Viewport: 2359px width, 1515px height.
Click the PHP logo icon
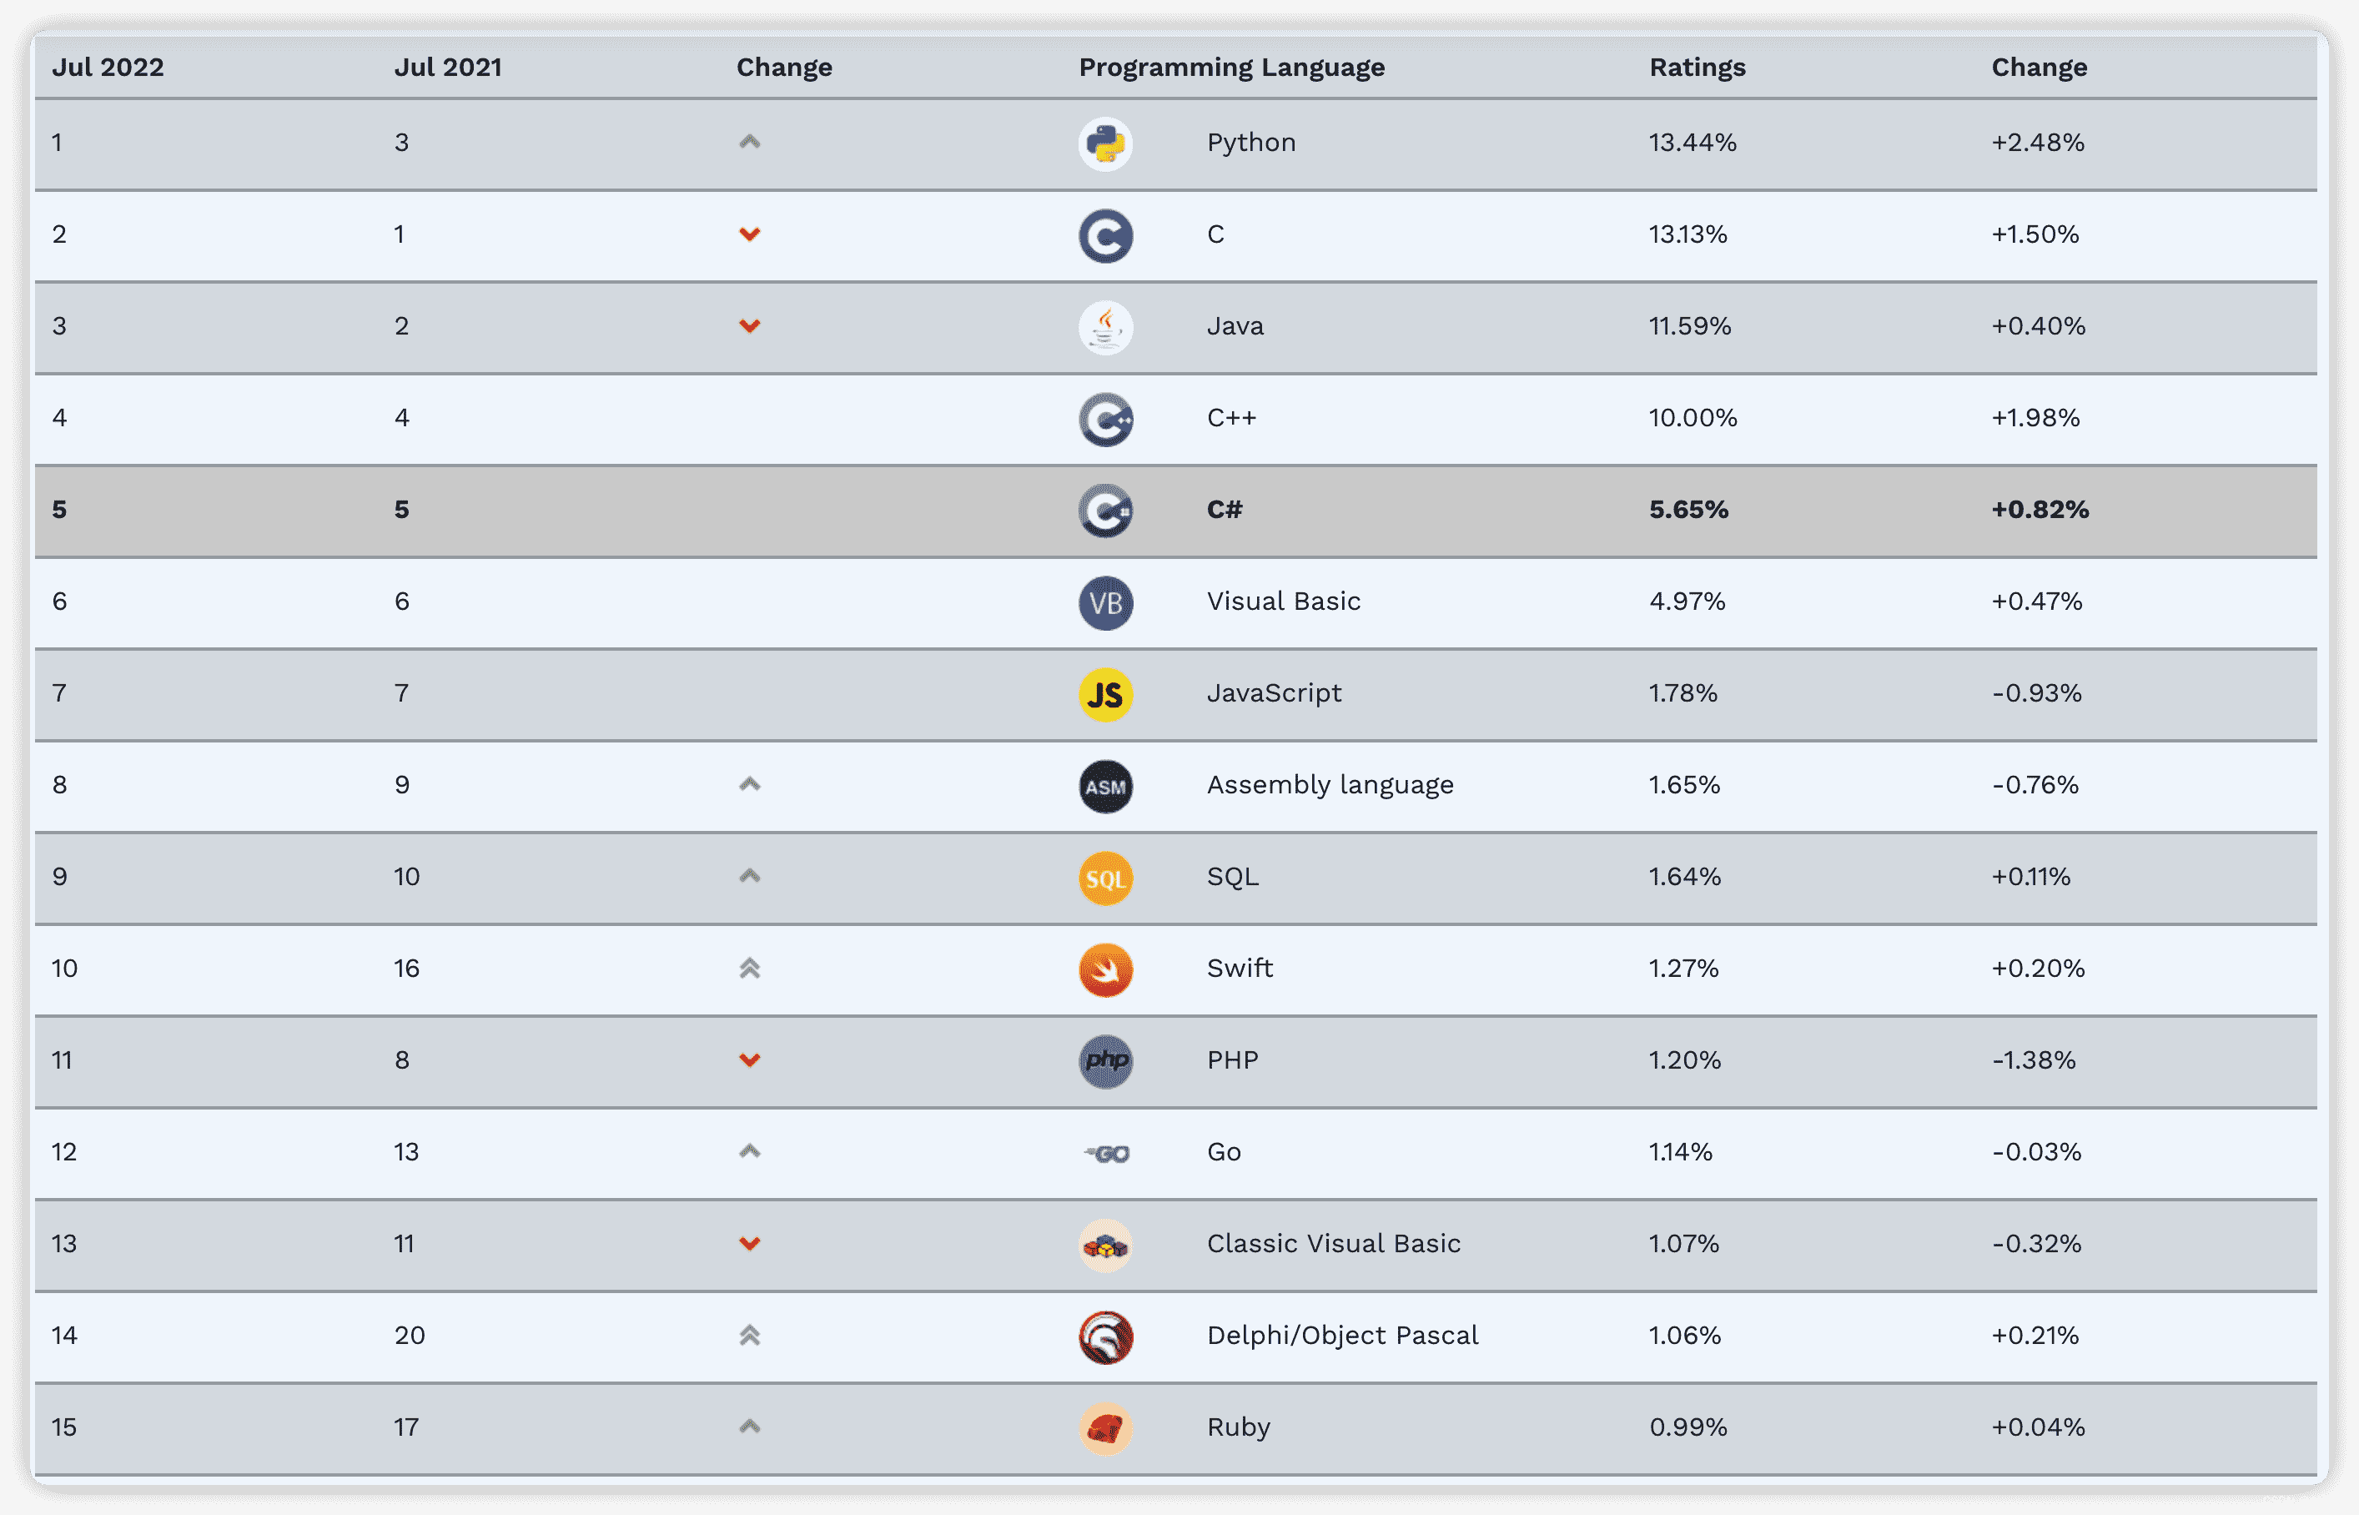tap(1106, 1060)
